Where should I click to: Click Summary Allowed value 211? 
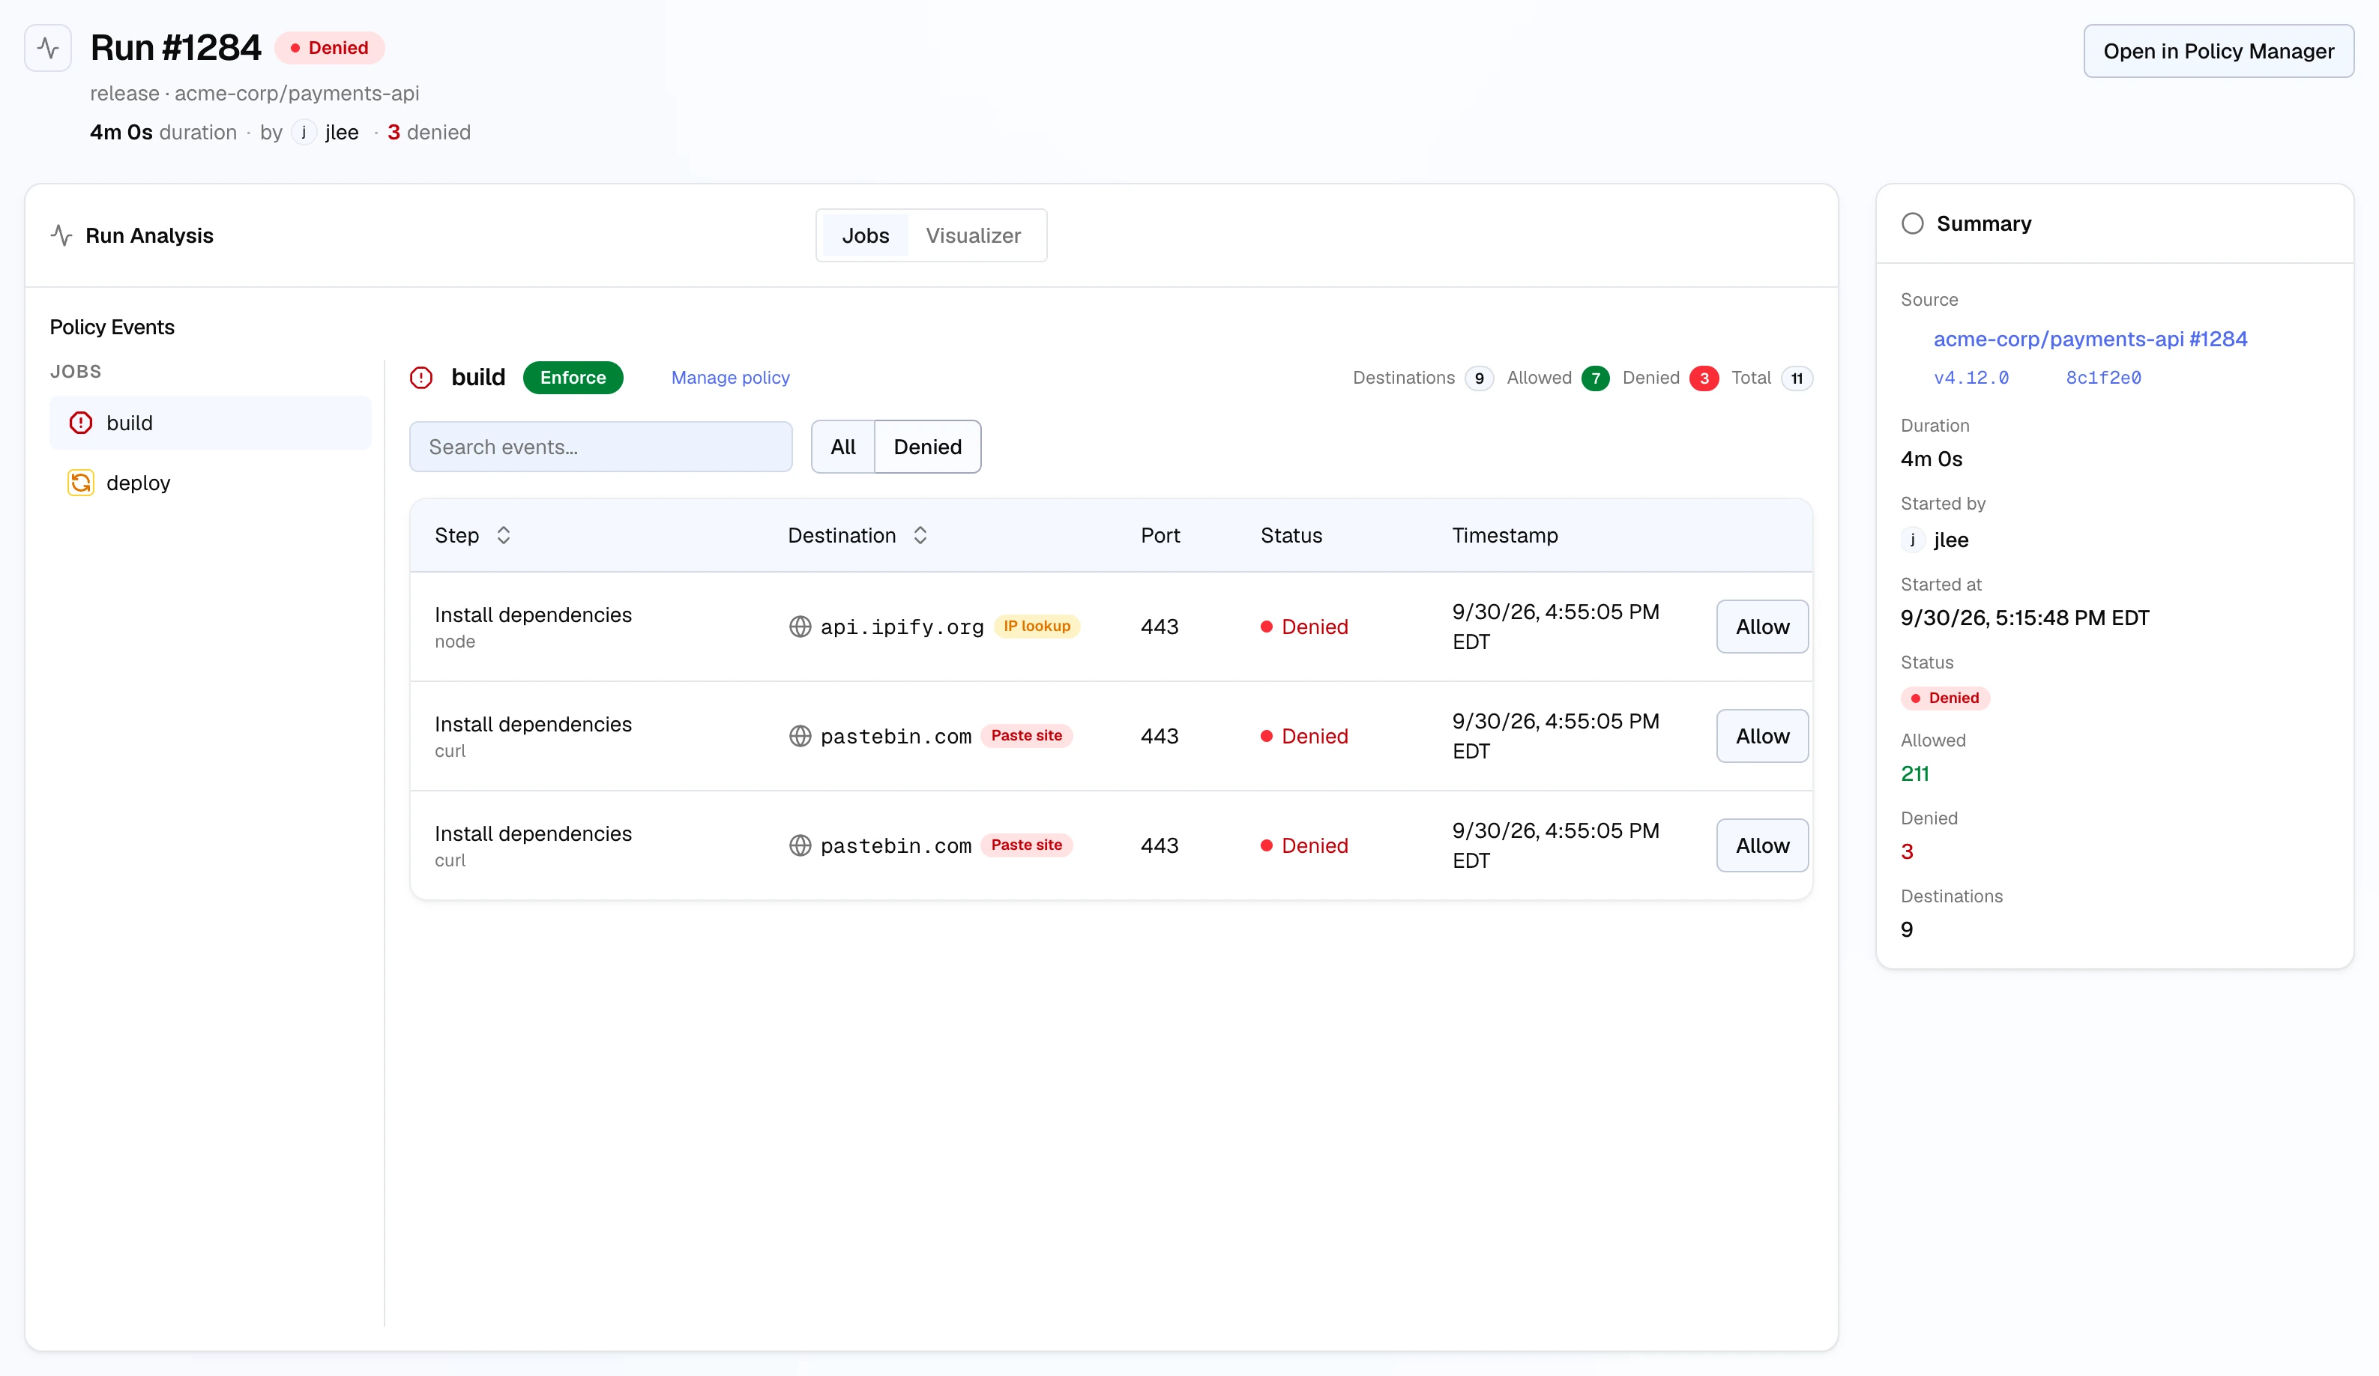1914,774
